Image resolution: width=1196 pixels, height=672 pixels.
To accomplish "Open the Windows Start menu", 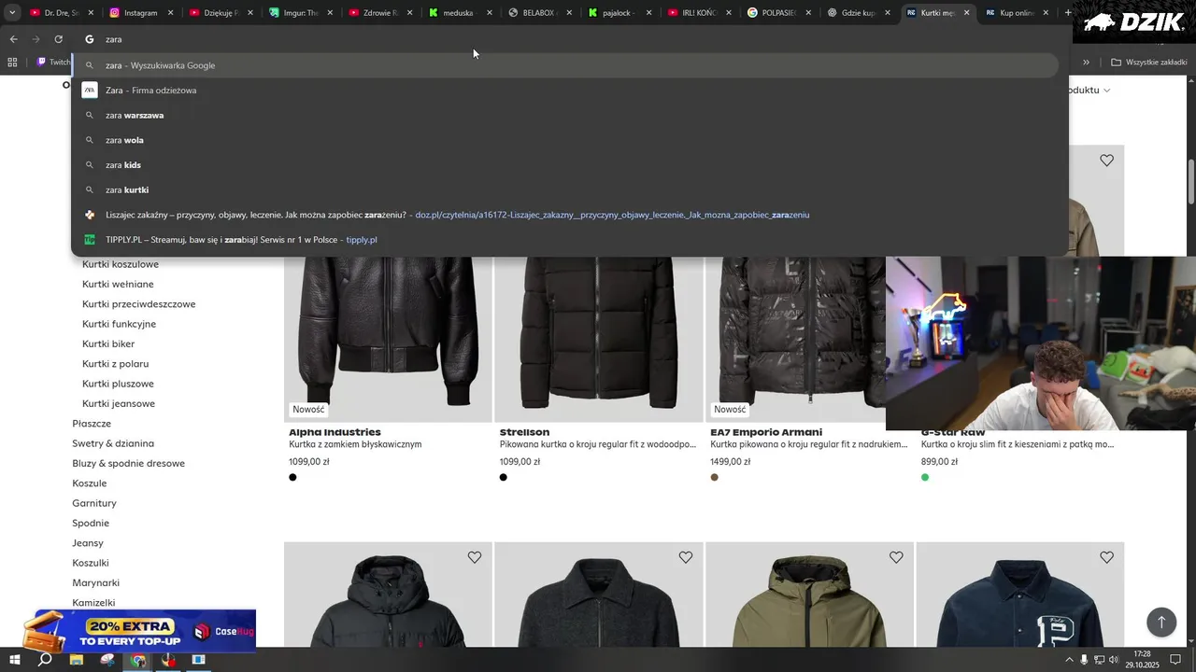I will pyautogui.click(x=14, y=660).
